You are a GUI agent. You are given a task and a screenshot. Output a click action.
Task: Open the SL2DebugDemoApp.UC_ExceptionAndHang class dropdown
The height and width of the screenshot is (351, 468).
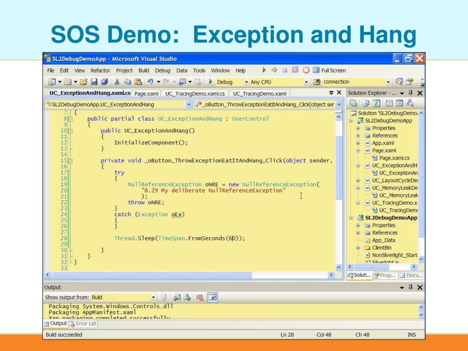click(189, 105)
